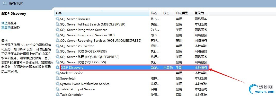Viewport: 276px width, 96px height.
Task: Click SSDP Discovery heading in left pane
Action: (x=14, y=14)
